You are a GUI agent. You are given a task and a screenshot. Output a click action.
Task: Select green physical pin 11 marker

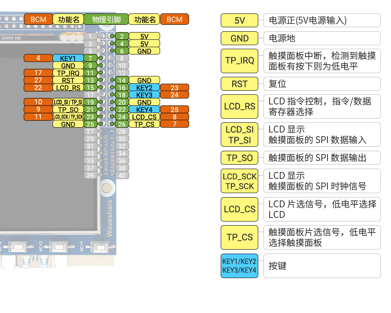pyautogui.click(x=90, y=73)
